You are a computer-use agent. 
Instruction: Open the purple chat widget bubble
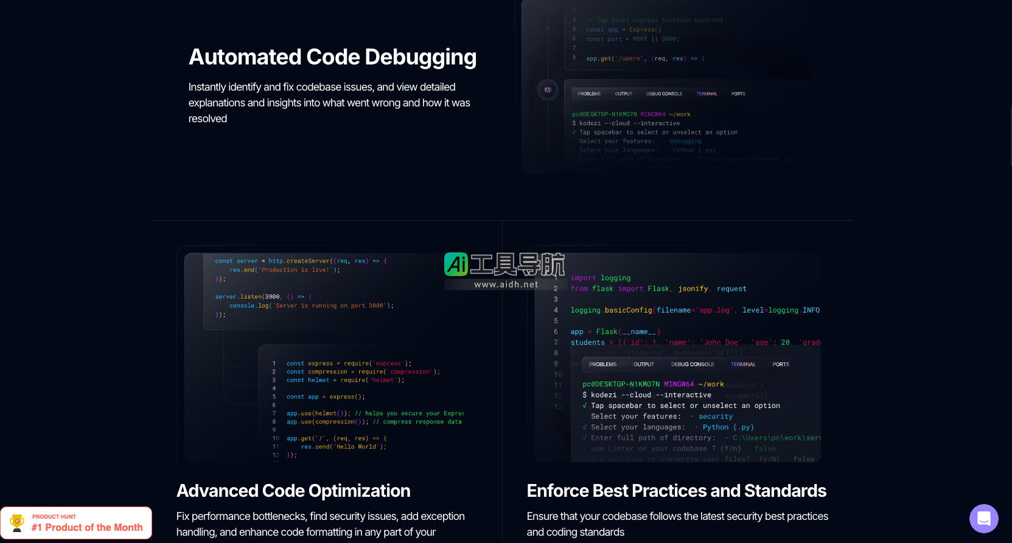coord(983,519)
